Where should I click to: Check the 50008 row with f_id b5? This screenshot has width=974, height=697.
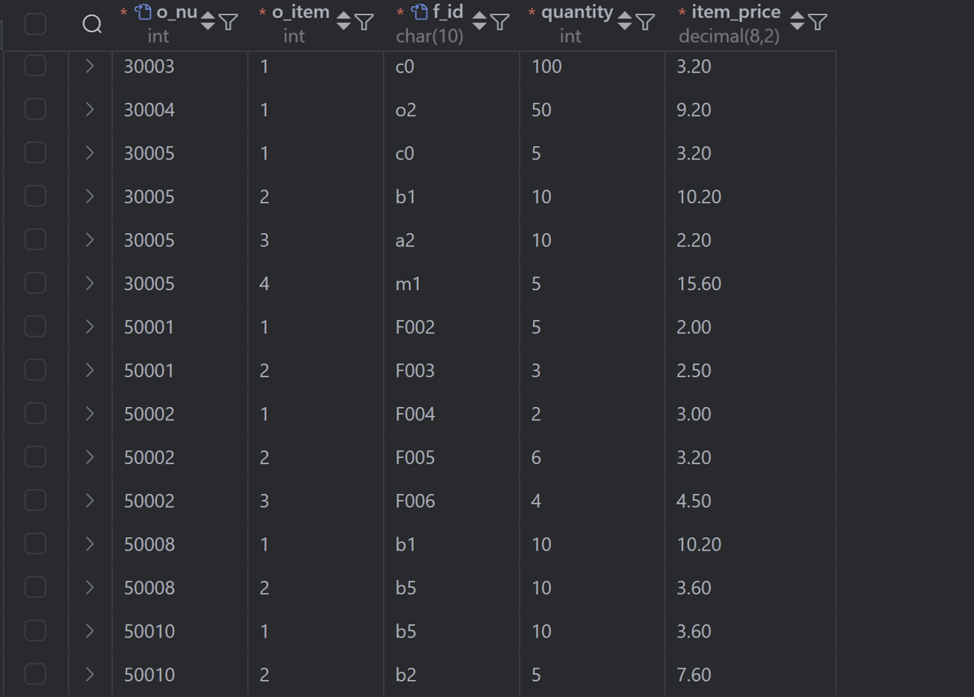[35, 588]
